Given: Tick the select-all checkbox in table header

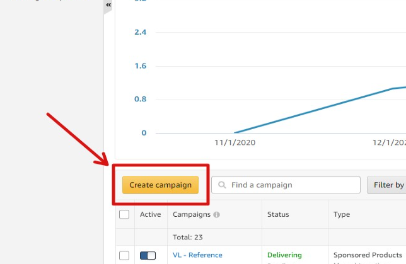Looking at the screenshot, I should [124, 214].
